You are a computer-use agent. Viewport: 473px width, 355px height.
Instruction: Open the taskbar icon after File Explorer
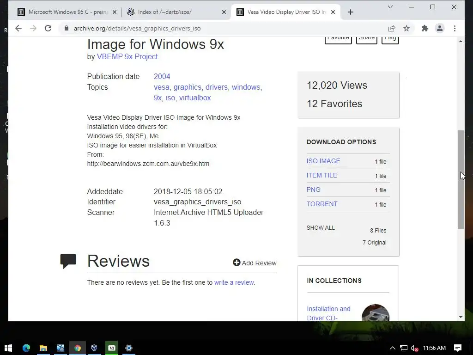coord(61,348)
